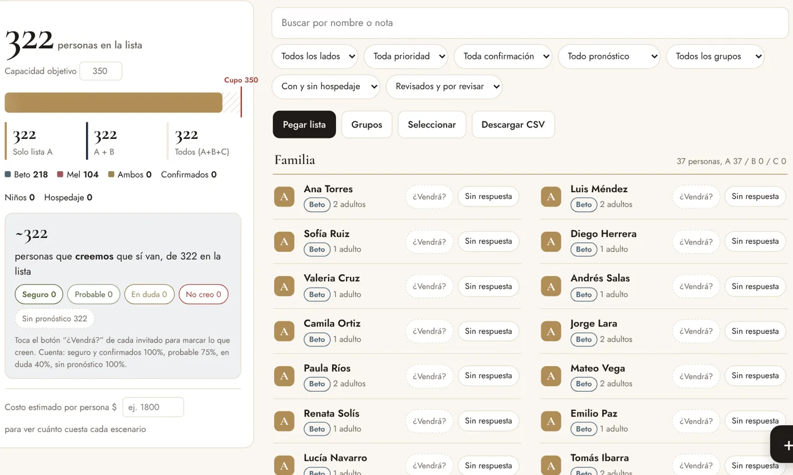793x475 pixels.
Task: Toggle ¿Vendrá? for Valeria Cruz
Action: 429,286
